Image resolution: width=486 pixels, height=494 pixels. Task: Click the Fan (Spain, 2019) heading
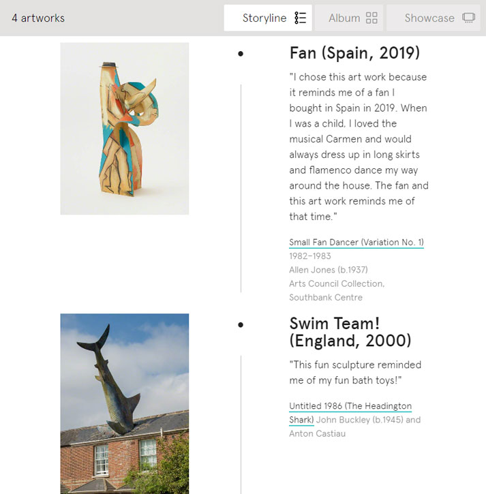(x=354, y=53)
